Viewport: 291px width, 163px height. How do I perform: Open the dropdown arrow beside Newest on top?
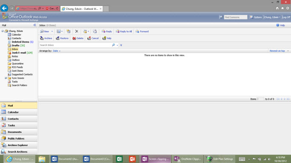pyautogui.click(x=288, y=51)
